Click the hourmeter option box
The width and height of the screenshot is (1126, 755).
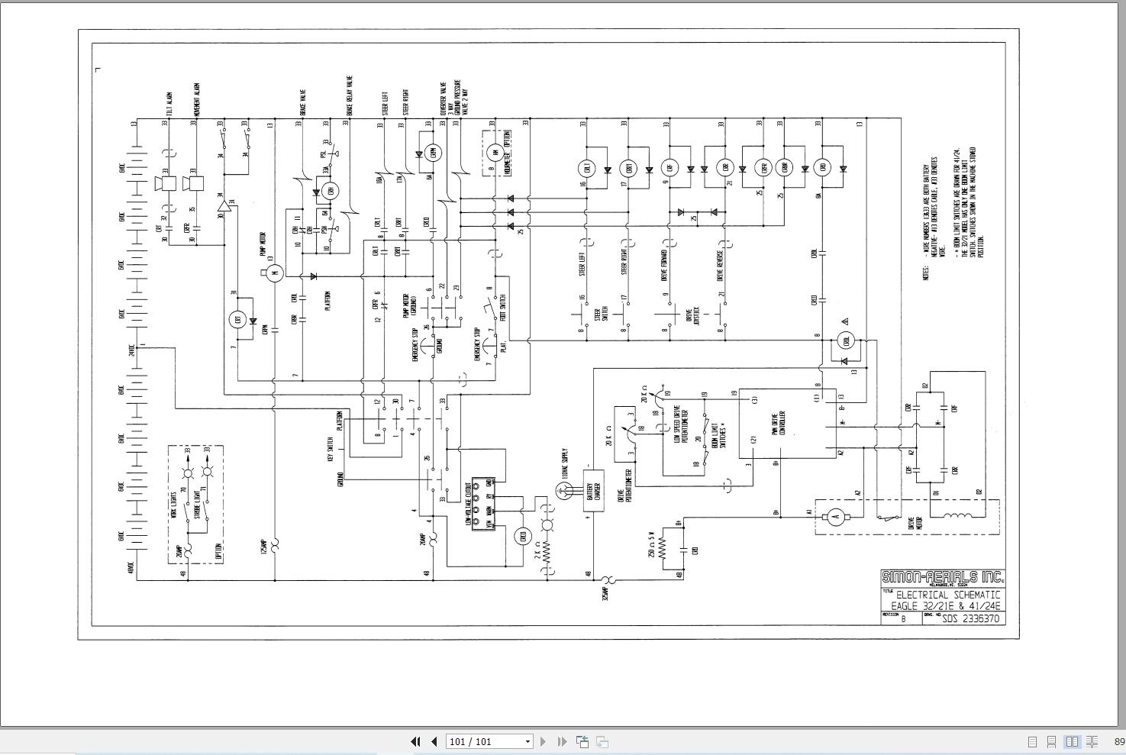coord(496,154)
